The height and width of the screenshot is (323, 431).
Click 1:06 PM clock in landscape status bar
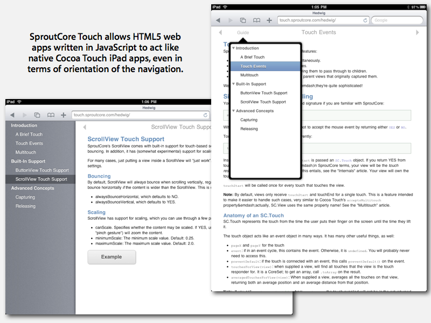pyautogui.click(x=149, y=102)
